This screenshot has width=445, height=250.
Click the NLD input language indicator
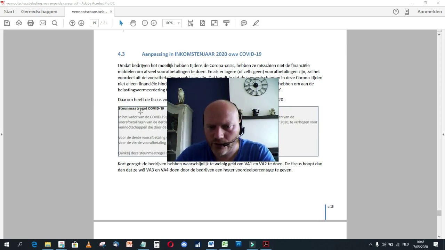[x=406, y=244]
